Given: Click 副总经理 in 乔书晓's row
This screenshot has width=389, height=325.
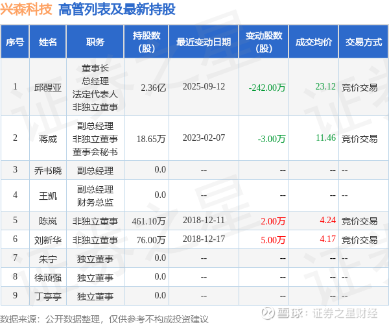Looking at the screenshot, I should (x=95, y=171).
